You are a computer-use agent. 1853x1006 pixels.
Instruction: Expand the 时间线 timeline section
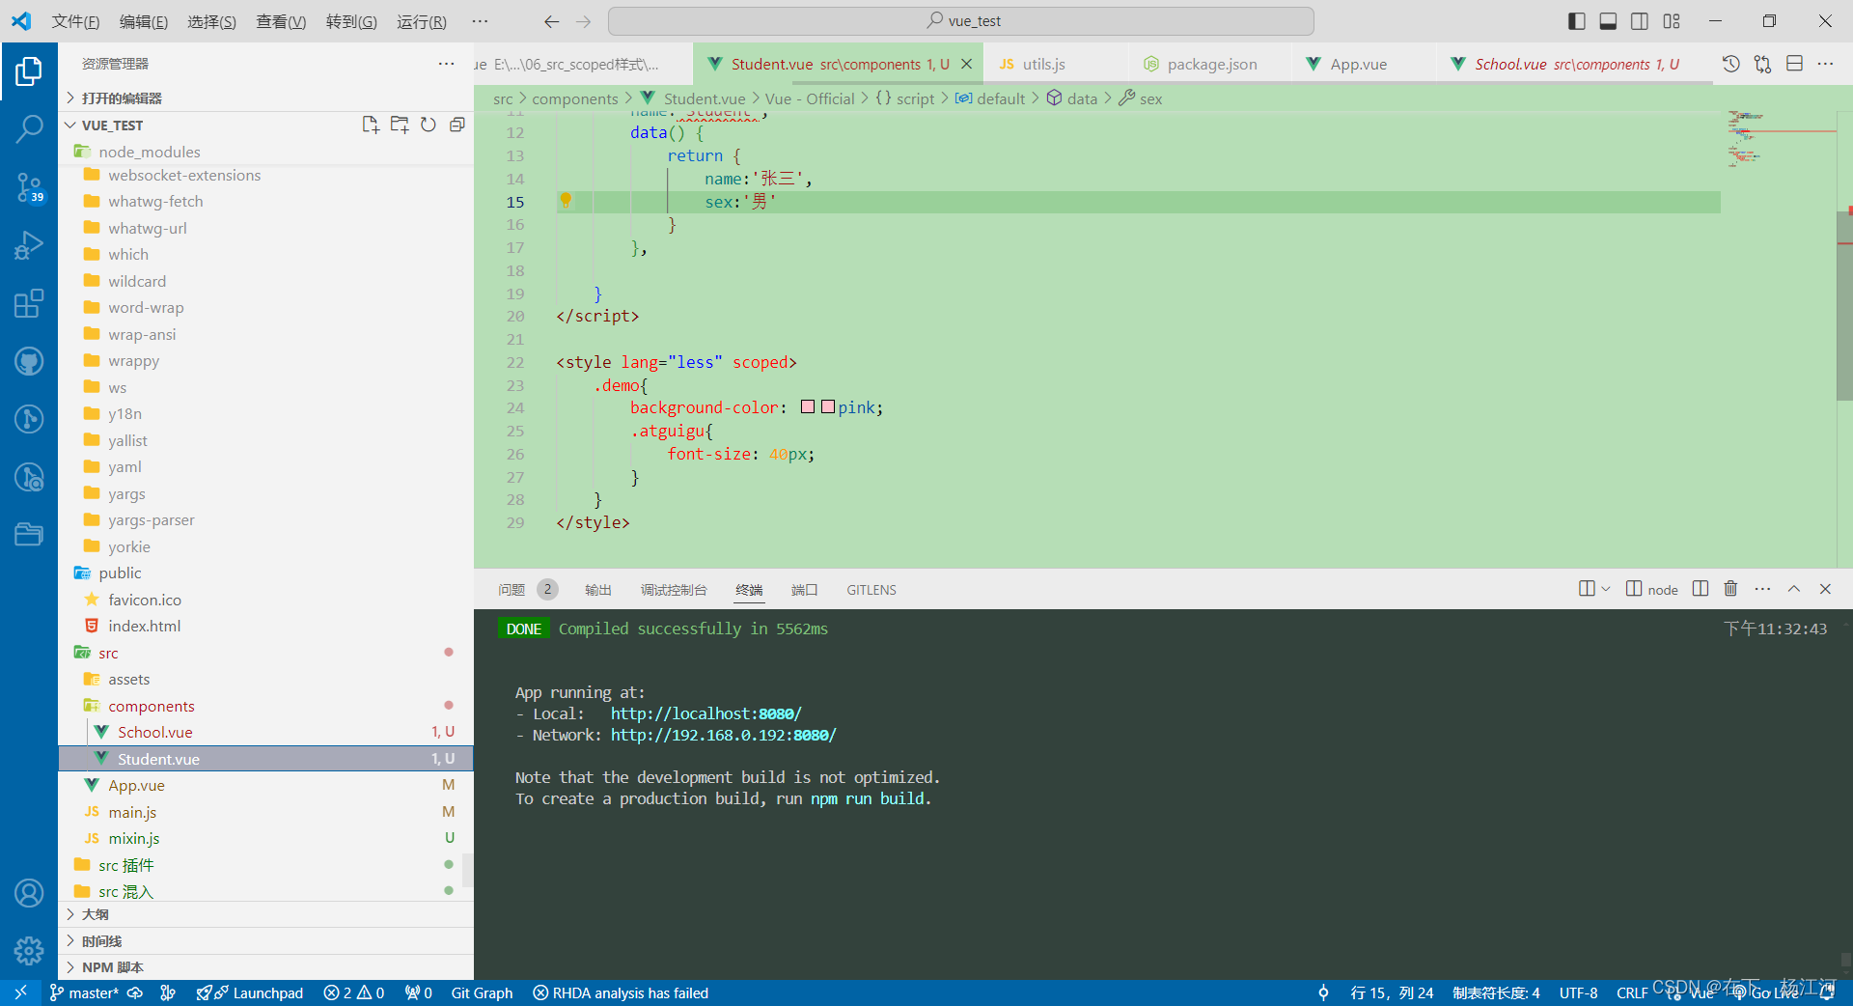[x=265, y=941]
